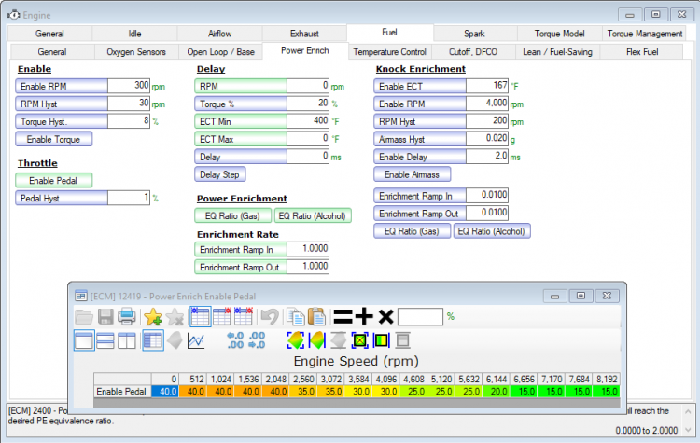700x443 pixels.
Task: Switch to Flex Fuel sub-tab
Action: pos(642,51)
